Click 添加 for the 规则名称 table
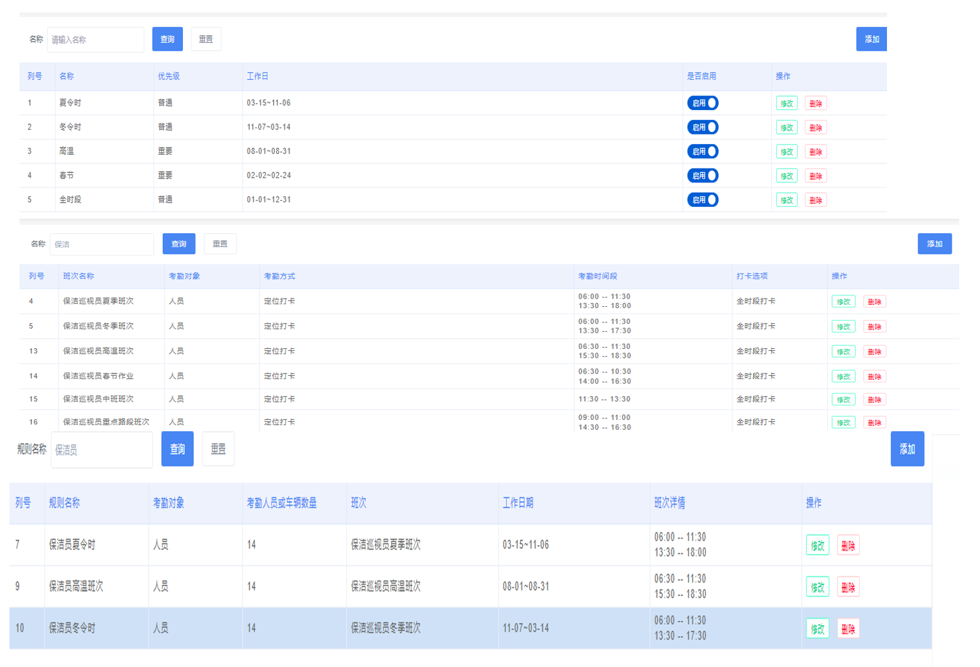The width and height of the screenshot is (980, 667). 907,449
